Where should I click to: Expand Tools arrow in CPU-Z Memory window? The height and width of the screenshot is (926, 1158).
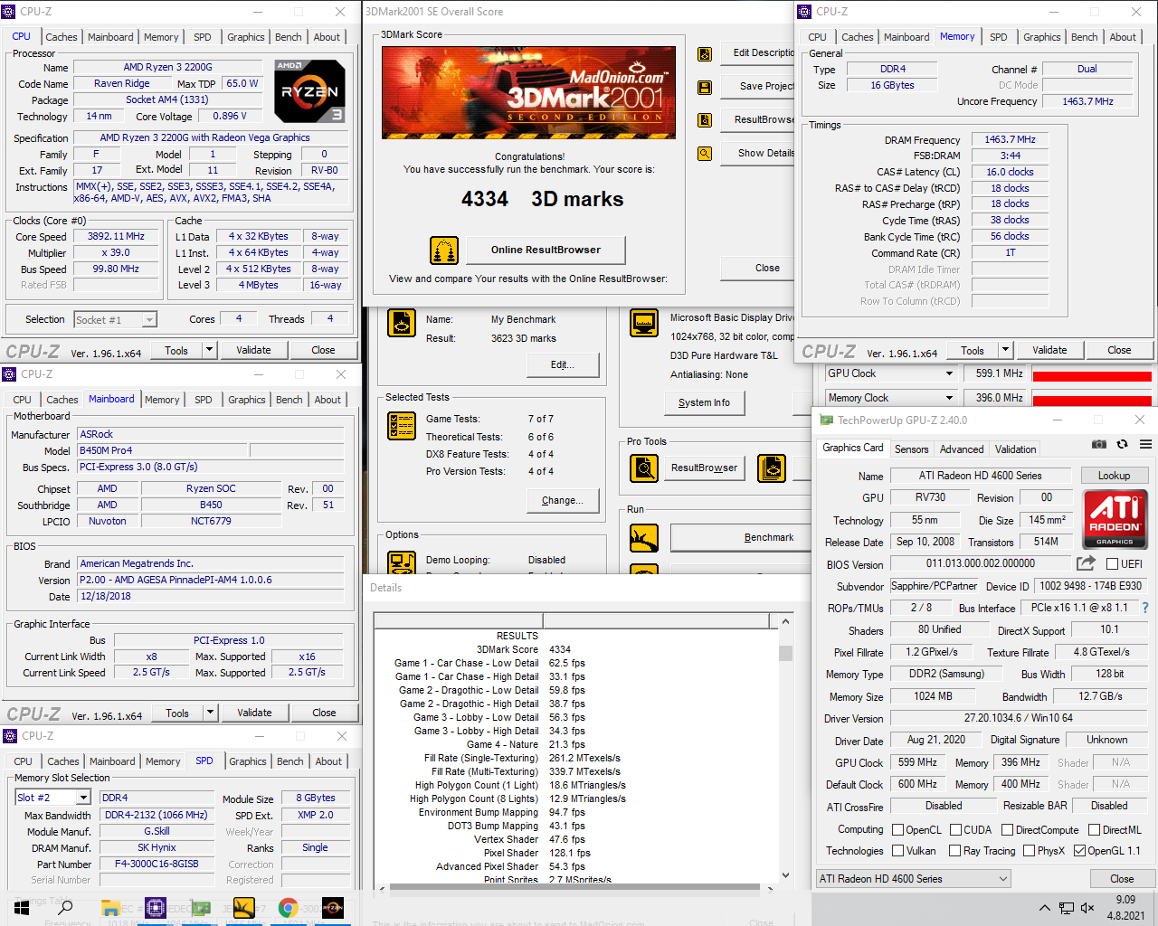[x=1005, y=350]
